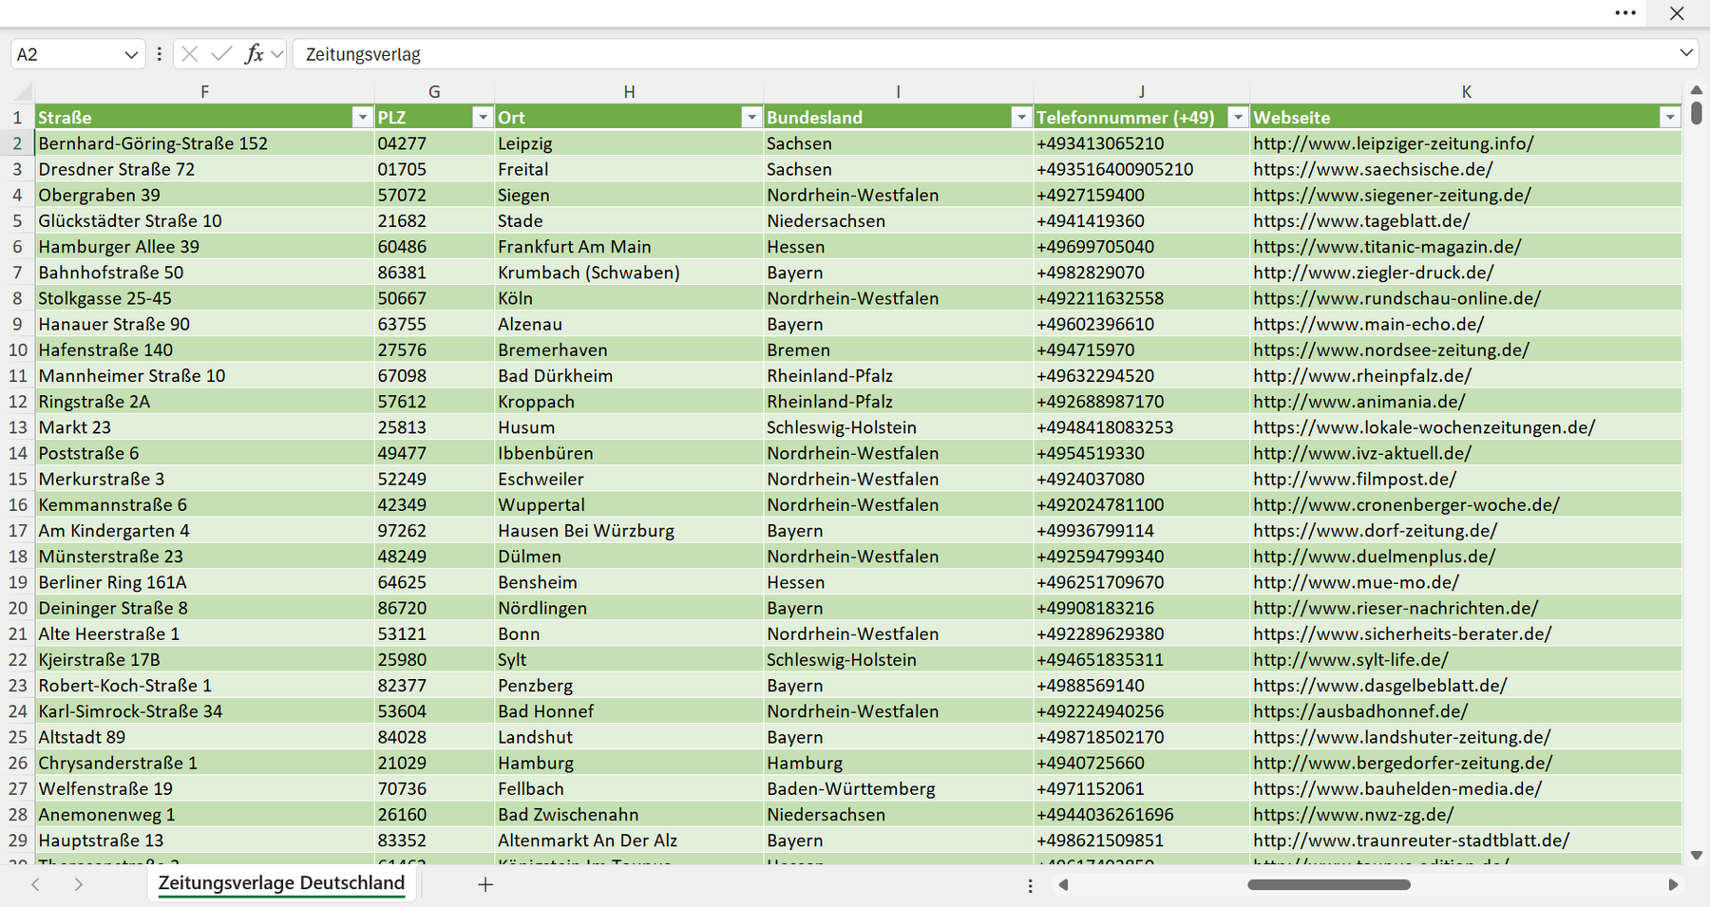Select column G header
Image resolution: width=1710 pixels, height=907 pixels.
click(x=434, y=92)
